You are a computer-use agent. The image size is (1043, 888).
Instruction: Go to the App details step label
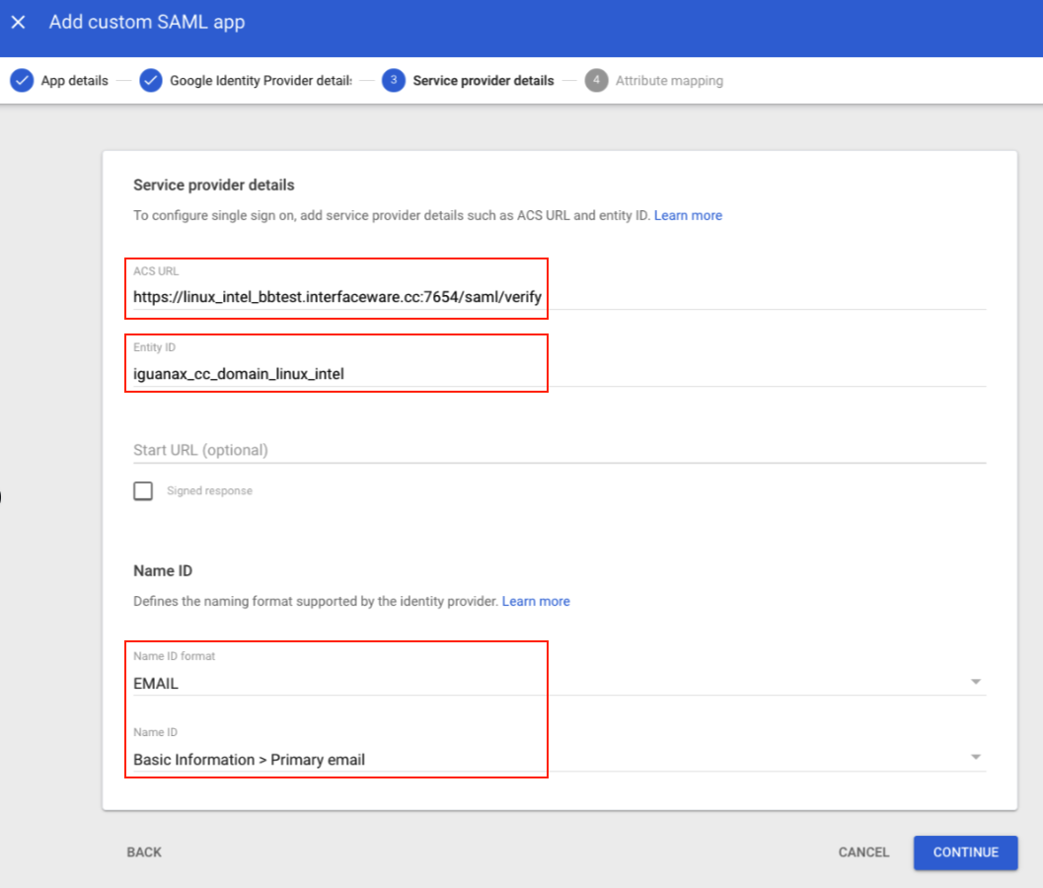click(74, 81)
